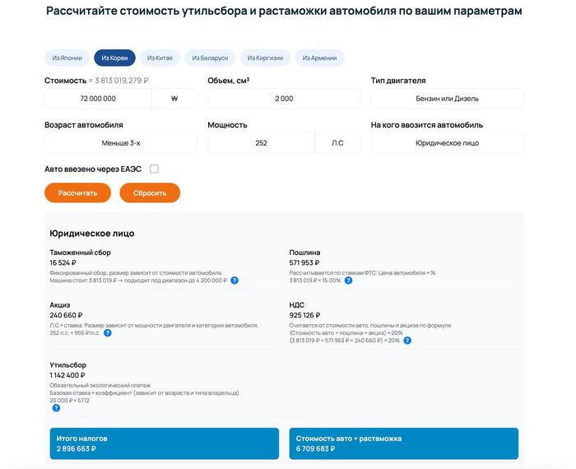Open the На кого ввозится автомобиль dropdown
Screen dimensions: 576x469
coord(447,143)
